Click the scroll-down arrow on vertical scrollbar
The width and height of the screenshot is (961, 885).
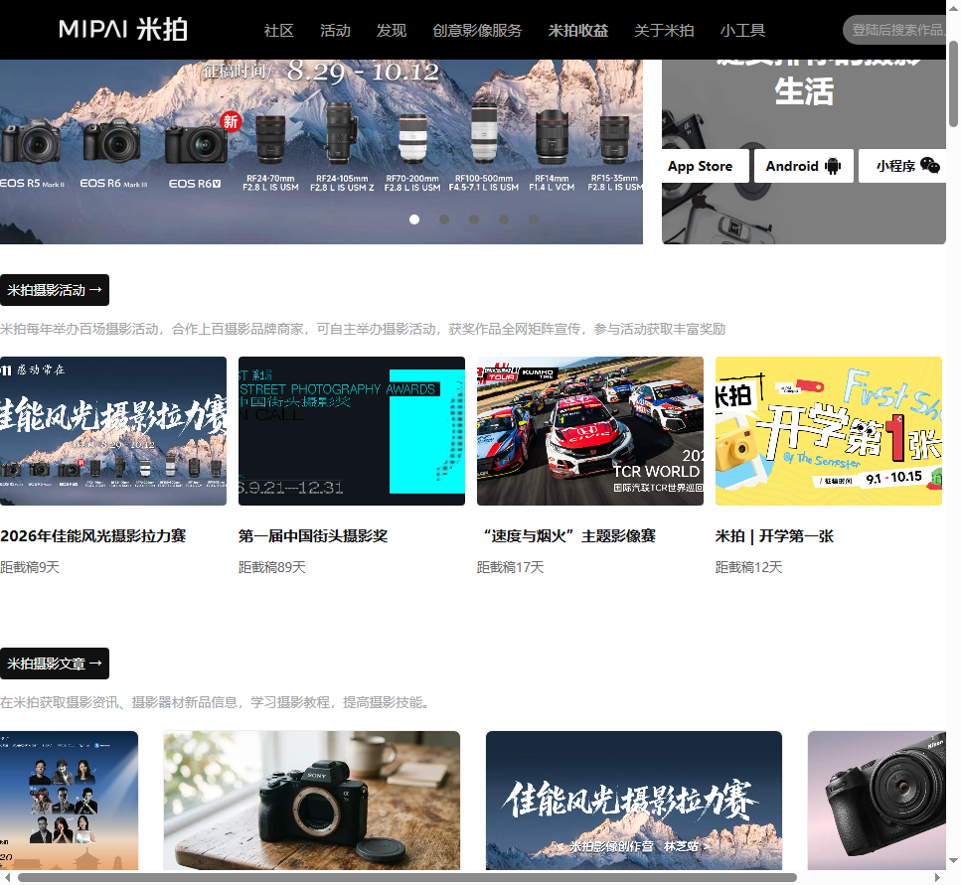coord(953,861)
